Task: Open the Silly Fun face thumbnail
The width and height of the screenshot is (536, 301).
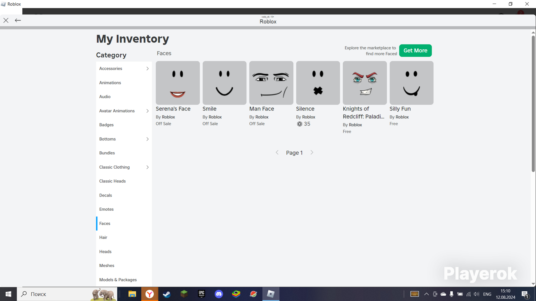Action: 411,83
